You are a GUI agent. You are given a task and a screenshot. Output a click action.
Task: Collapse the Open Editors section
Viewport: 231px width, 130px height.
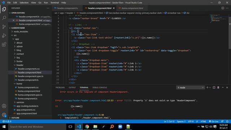pyautogui.click(x=30, y=13)
